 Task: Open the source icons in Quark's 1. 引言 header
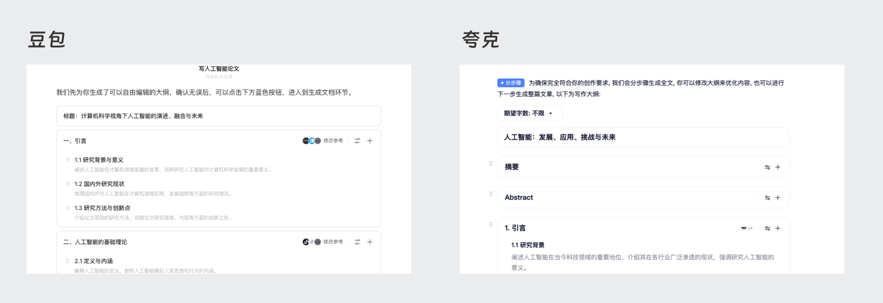(x=747, y=228)
